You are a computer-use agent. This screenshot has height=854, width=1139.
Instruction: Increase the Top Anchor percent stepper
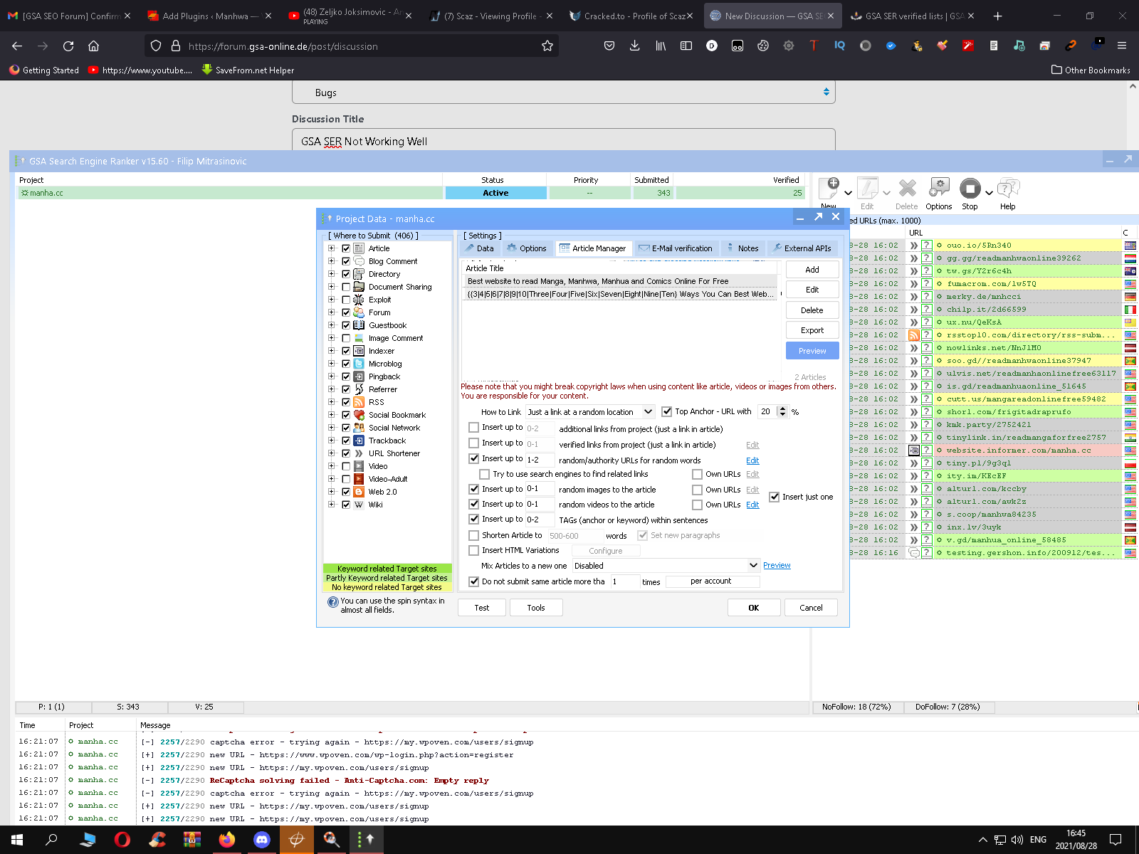783,408
